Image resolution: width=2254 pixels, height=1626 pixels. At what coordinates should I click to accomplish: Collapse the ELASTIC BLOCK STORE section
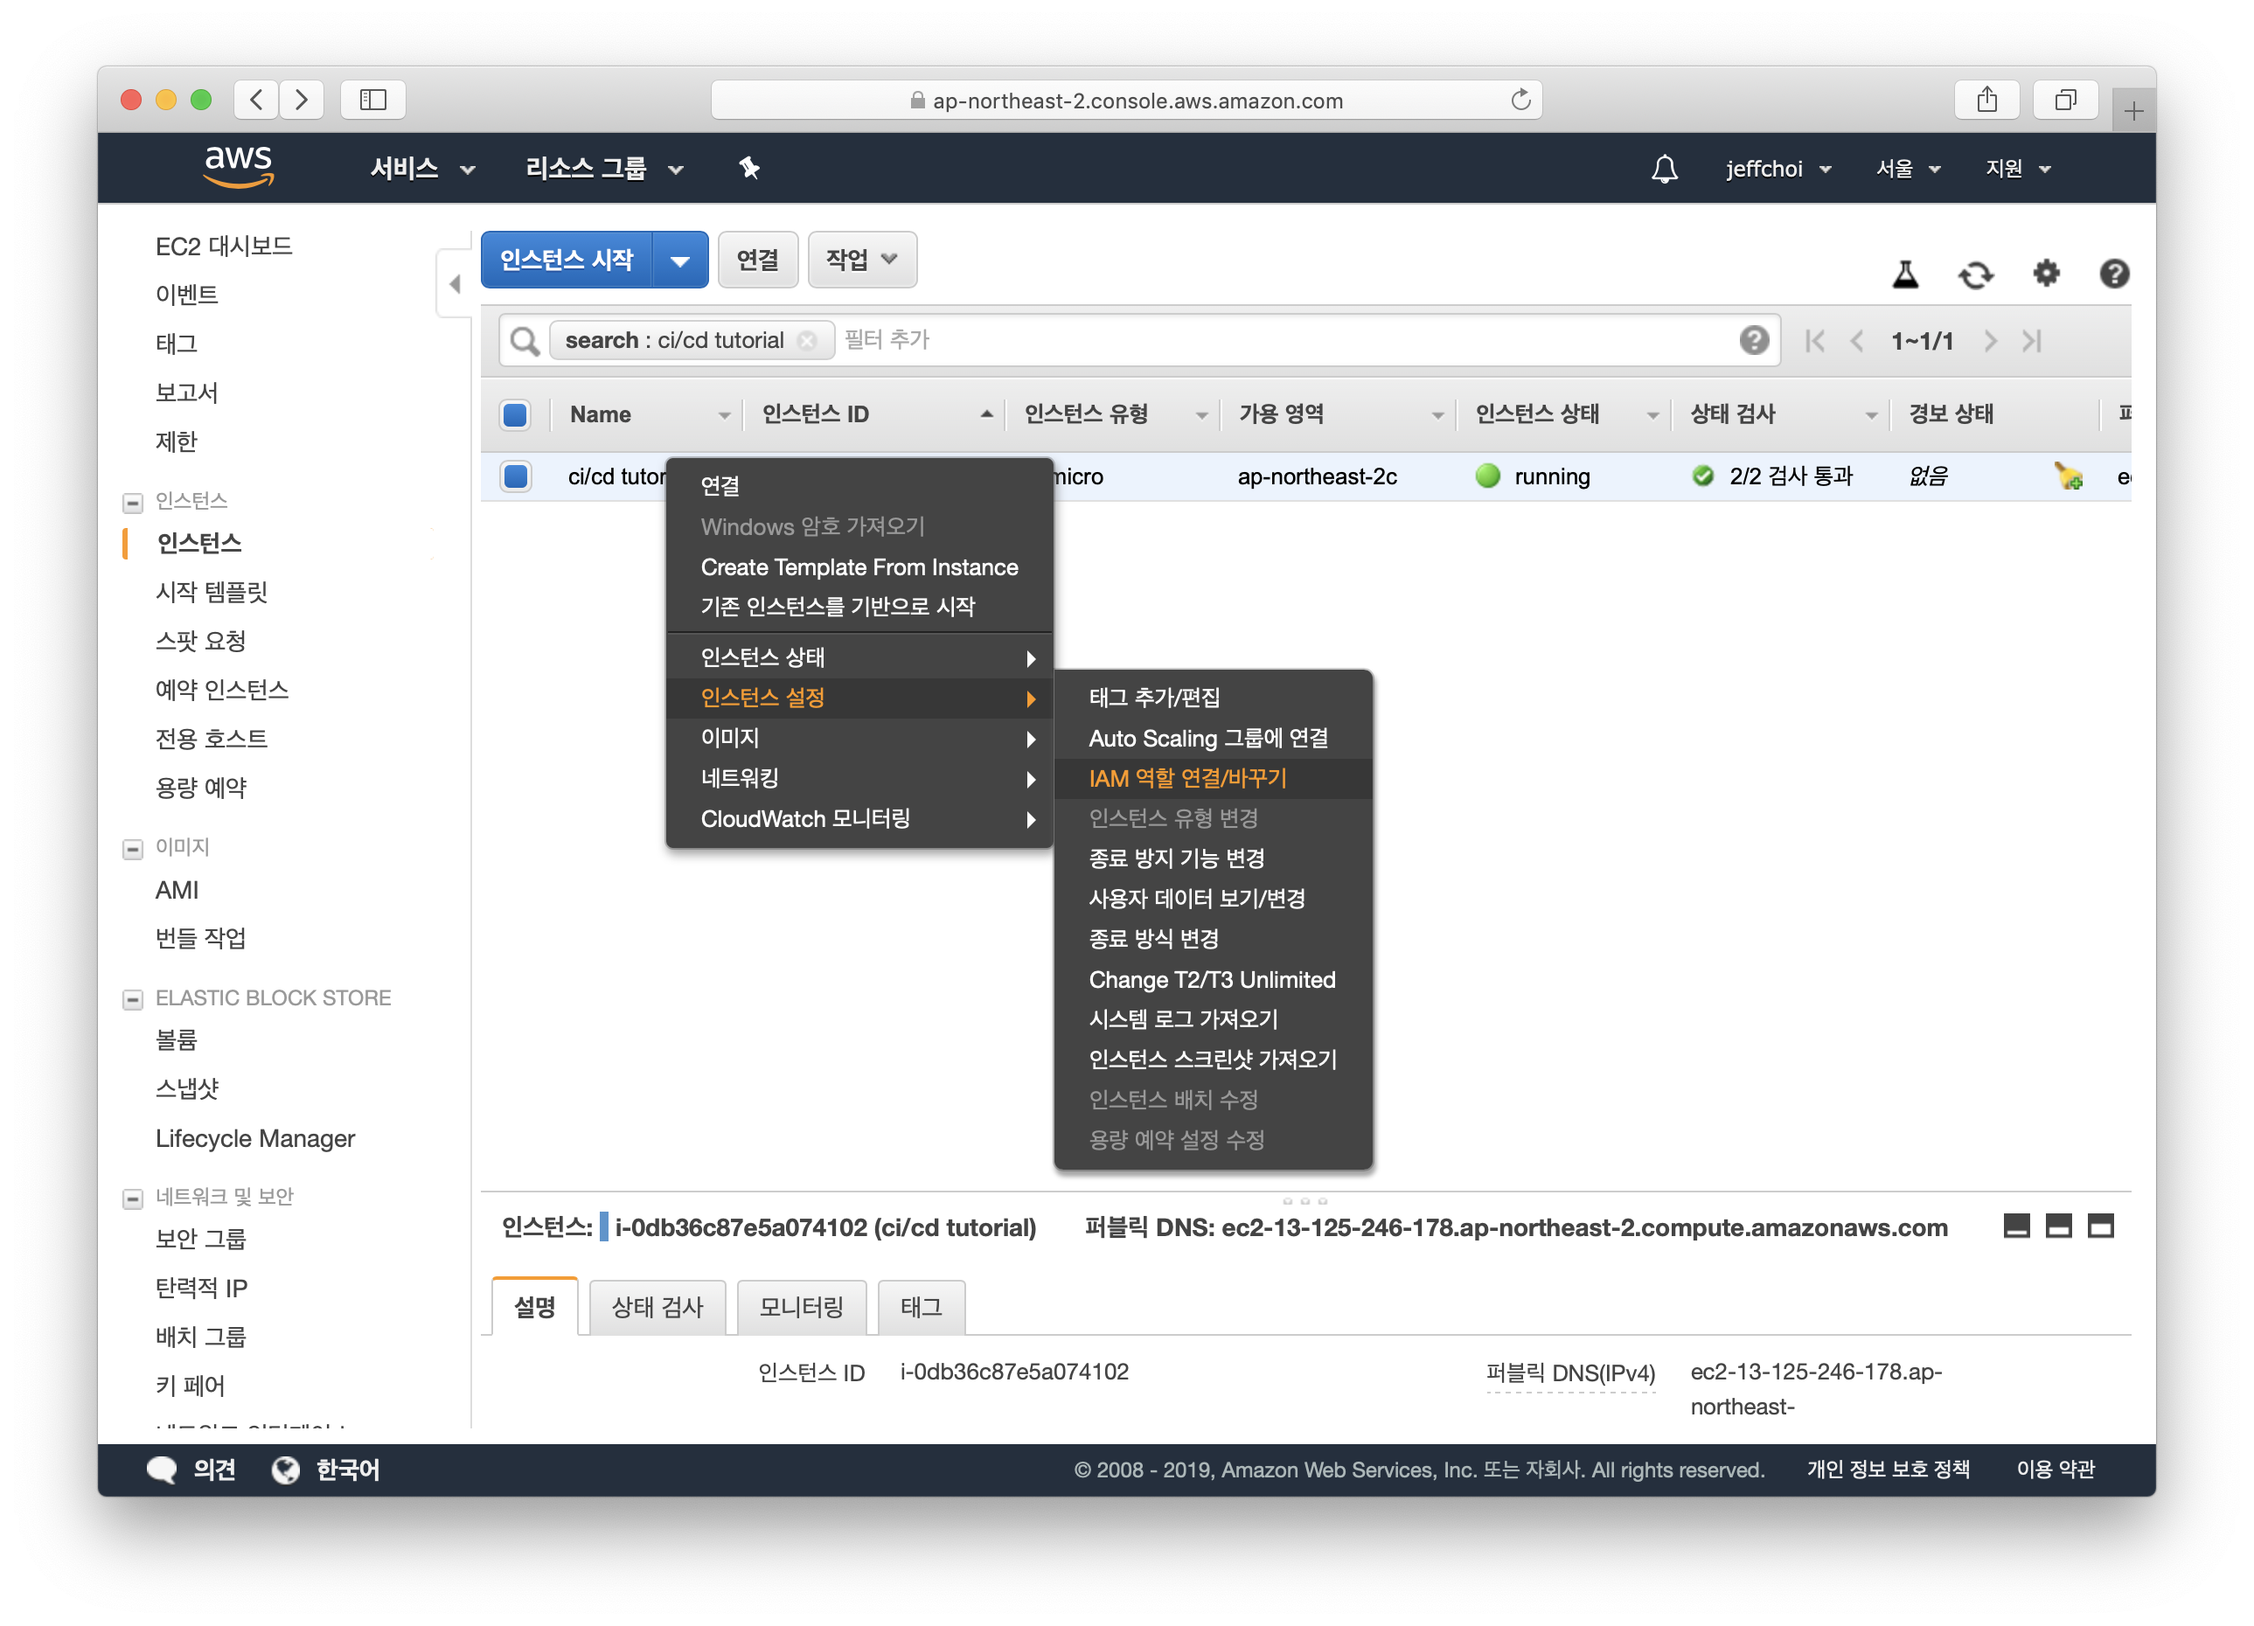pos(132,999)
